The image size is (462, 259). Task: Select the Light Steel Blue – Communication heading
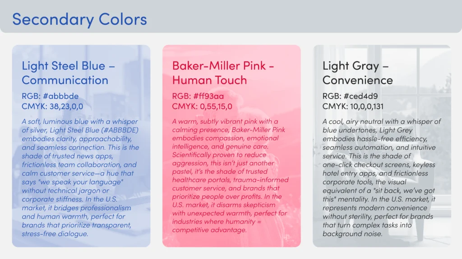68,73
